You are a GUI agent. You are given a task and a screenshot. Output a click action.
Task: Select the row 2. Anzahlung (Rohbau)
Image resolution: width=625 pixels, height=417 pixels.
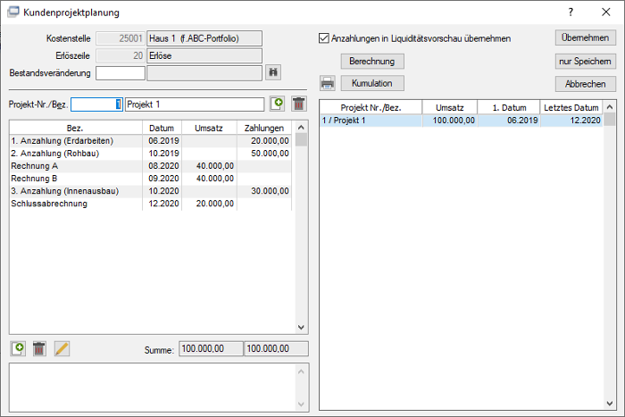coord(150,154)
